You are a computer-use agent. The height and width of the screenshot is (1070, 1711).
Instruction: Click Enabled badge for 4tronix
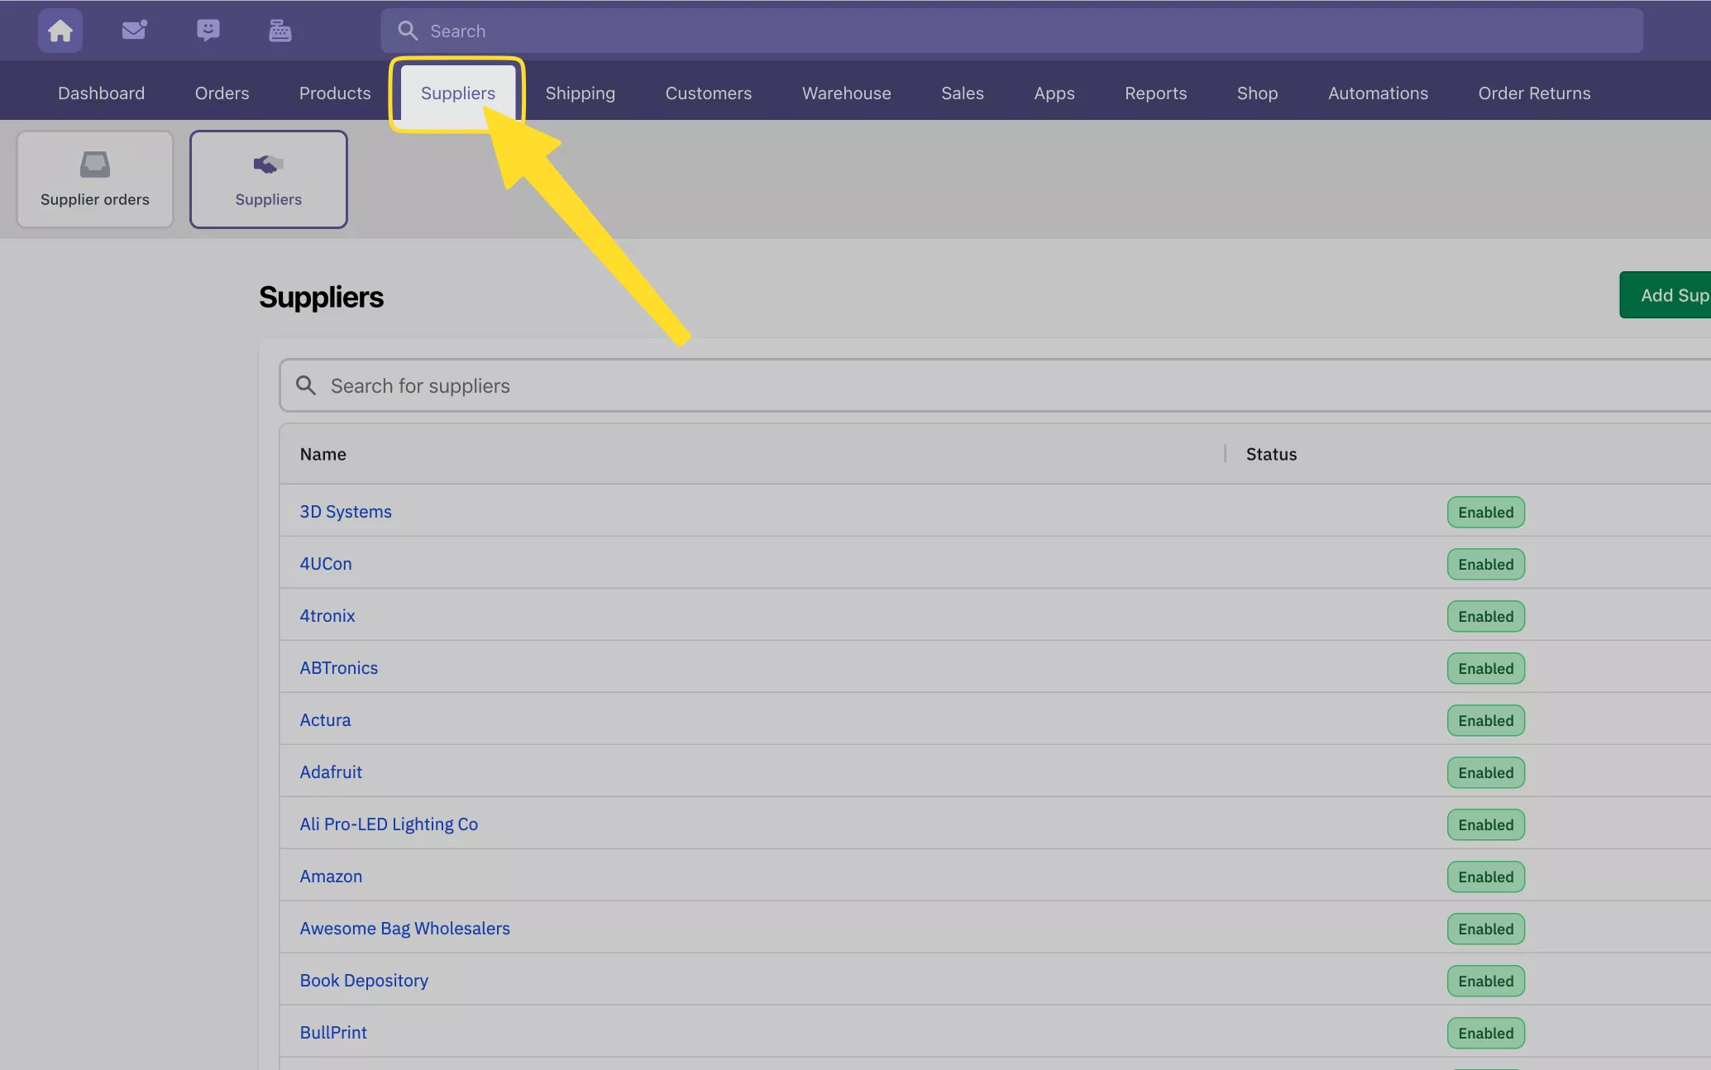click(x=1485, y=616)
